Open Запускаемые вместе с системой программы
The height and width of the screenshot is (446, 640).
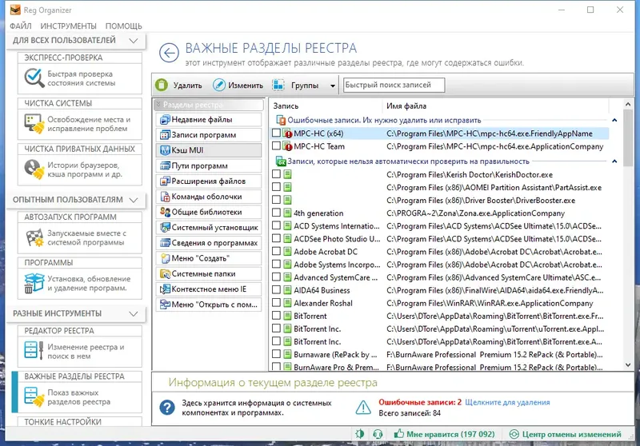80,237
